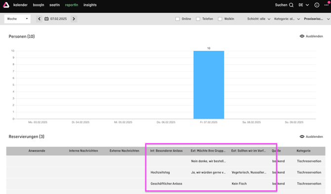This screenshot has width=331, height=194.
Task: Open calendar date picker icon
Action: (46, 19)
